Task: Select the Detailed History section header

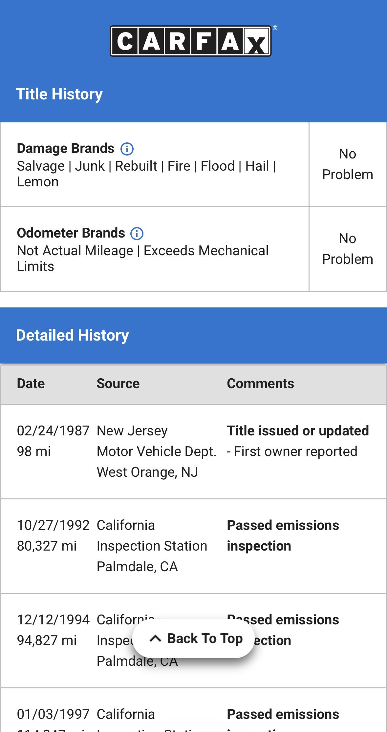Action: click(73, 335)
